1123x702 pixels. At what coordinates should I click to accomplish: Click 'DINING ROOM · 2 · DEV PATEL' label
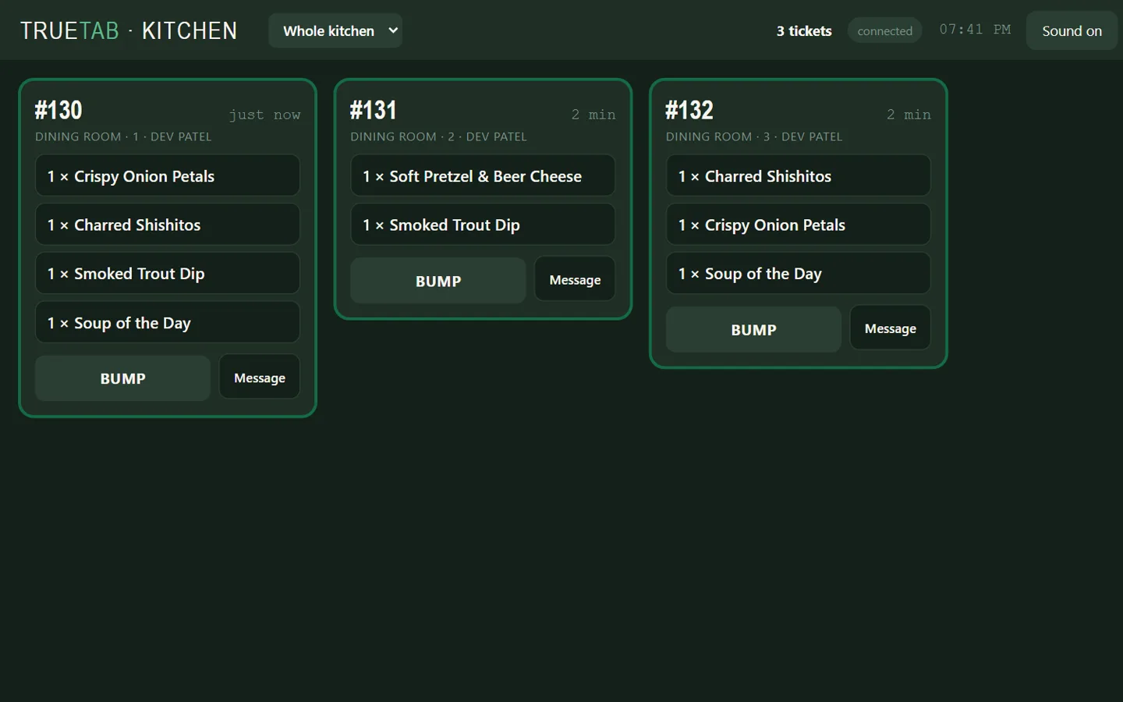point(438,136)
